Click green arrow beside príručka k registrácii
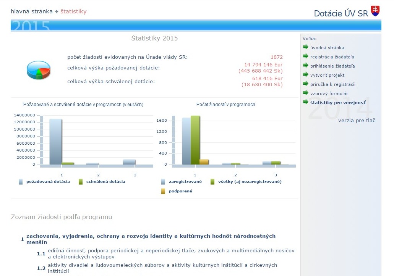394x276 pixels. tap(305, 84)
